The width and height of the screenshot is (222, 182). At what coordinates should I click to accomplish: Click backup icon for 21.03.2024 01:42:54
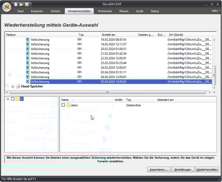[28, 54]
